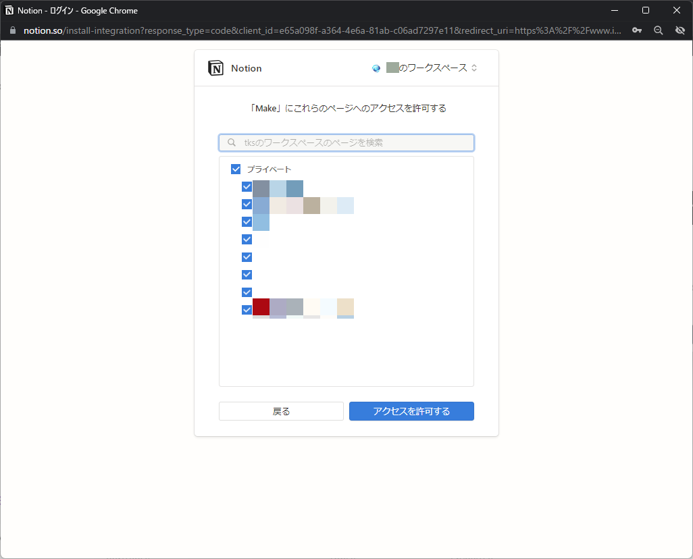Click the Notion logo icon in dialog header
This screenshot has width=693, height=559.
pos(215,68)
